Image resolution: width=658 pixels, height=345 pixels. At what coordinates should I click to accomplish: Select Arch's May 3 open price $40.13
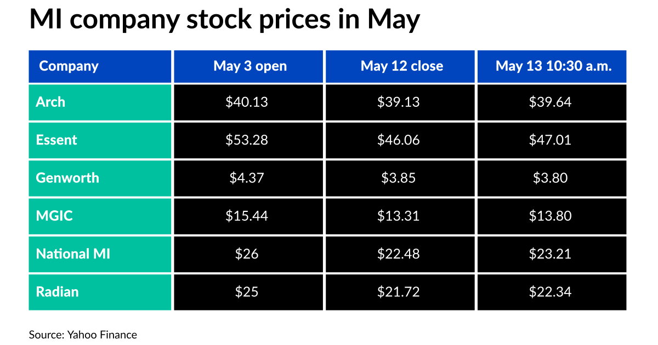[247, 102]
